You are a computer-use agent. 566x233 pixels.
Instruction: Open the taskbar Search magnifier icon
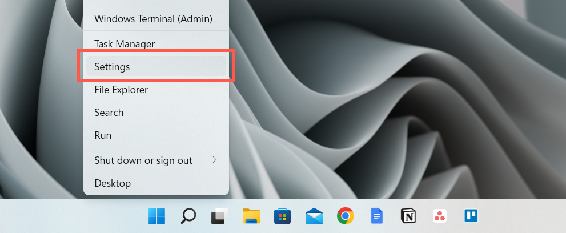(x=188, y=216)
